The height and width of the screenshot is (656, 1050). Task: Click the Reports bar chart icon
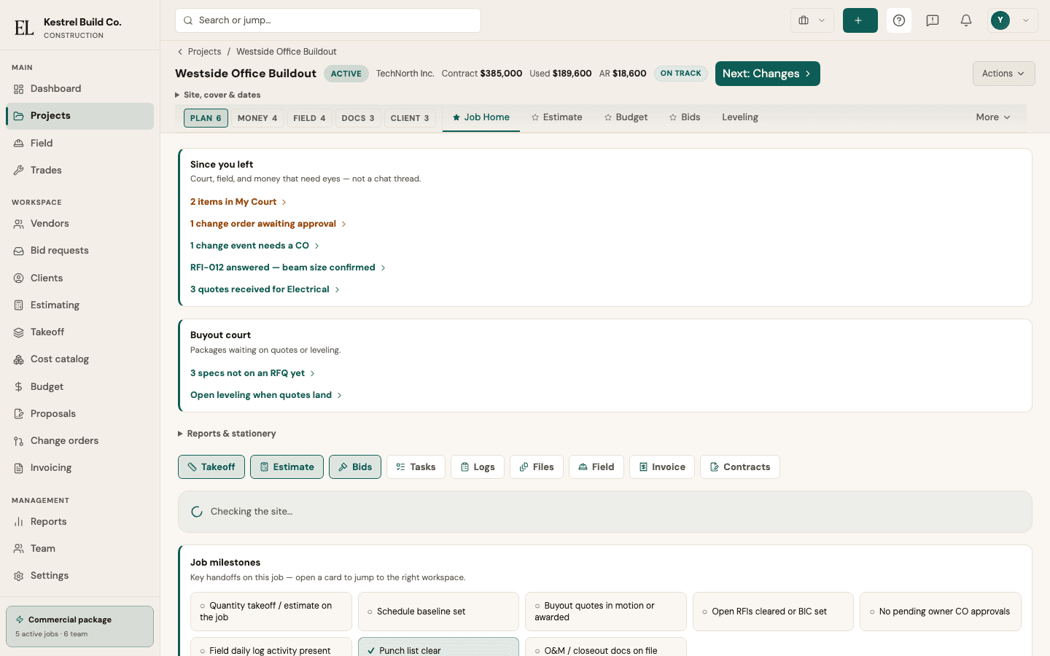point(19,522)
